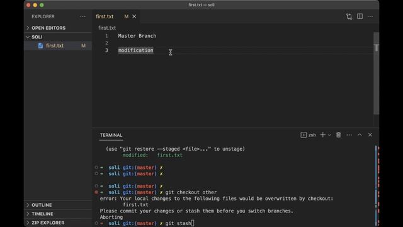
Task: Launch zsh terminal profile icon
Action: [x=304, y=135]
